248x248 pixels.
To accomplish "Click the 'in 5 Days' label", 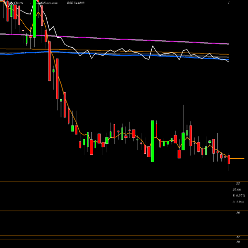I will (238, 202).
